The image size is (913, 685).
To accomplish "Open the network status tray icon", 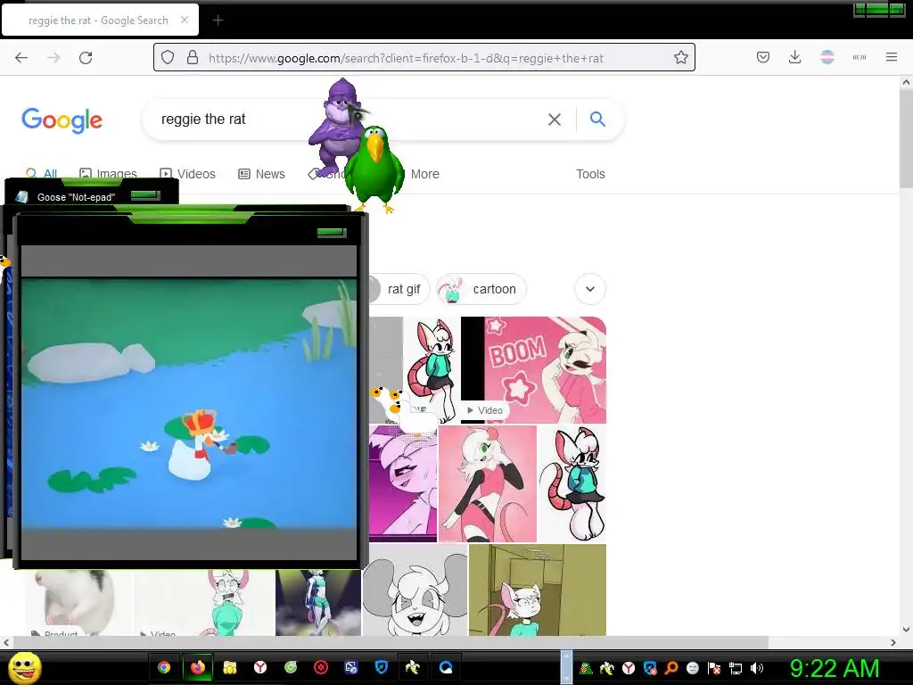I will (x=736, y=668).
